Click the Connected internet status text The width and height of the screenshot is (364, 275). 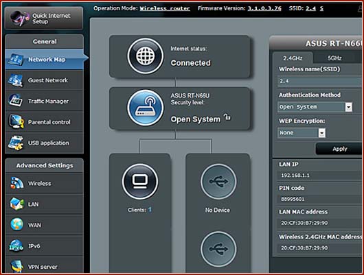[191, 63]
